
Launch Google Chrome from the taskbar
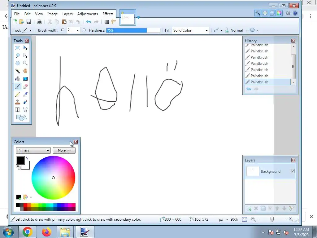point(28,232)
